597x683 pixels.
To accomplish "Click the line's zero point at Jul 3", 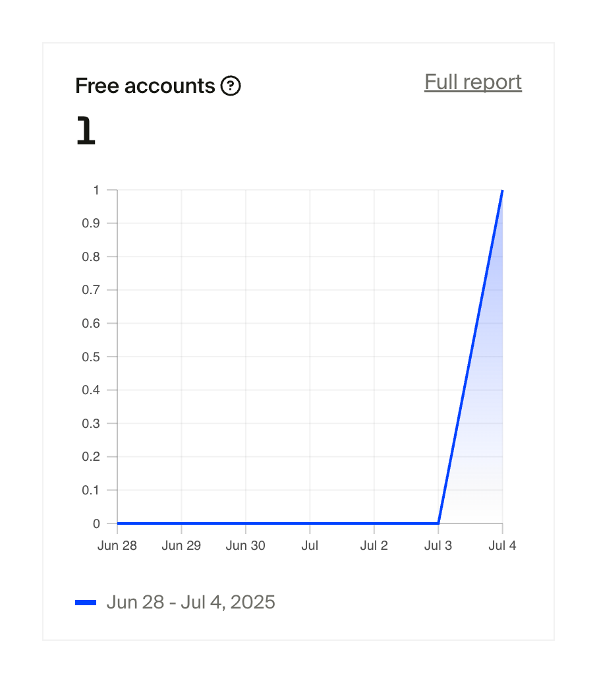I will point(438,523).
